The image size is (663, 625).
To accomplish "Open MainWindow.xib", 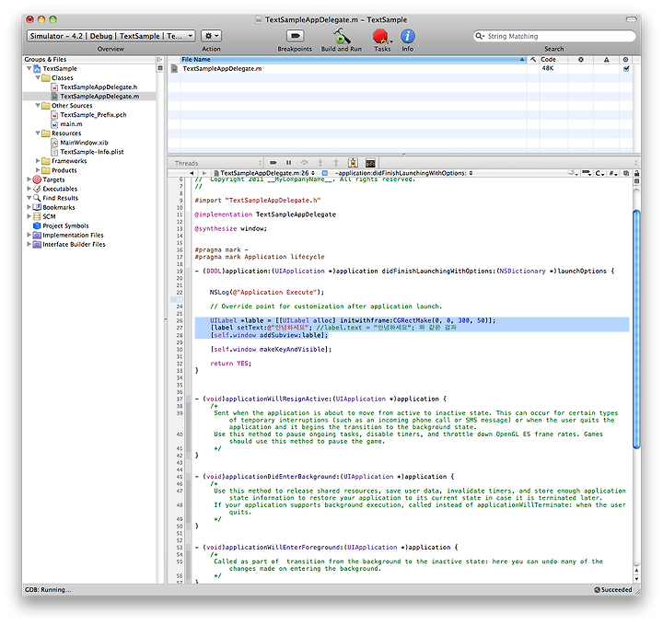I will (x=84, y=143).
